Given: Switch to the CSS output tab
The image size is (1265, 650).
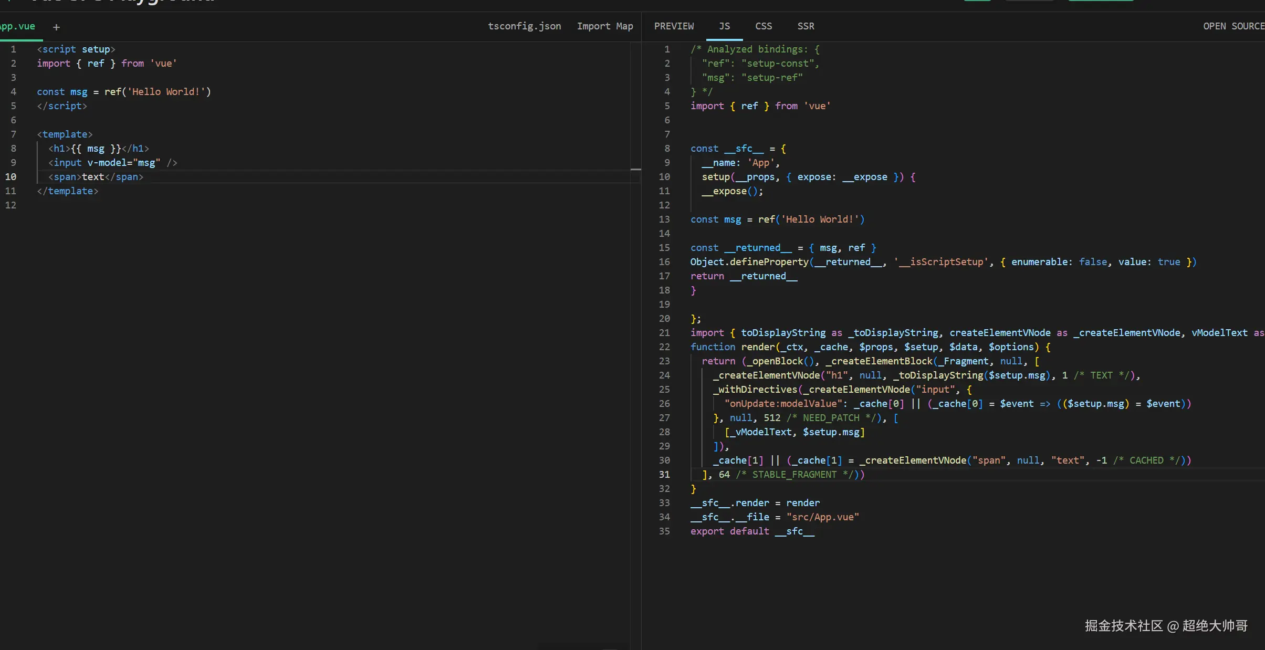Looking at the screenshot, I should point(763,26).
